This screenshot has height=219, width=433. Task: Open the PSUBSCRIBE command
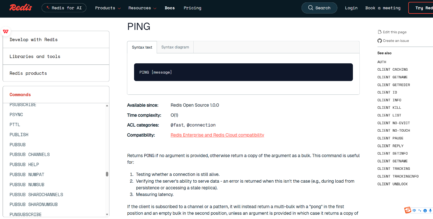pos(23,105)
